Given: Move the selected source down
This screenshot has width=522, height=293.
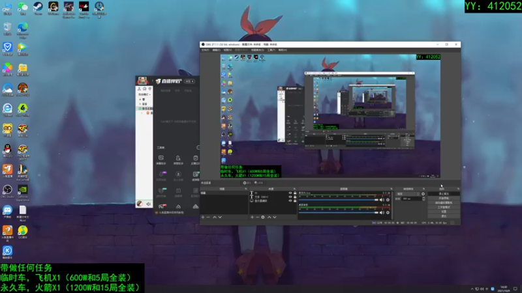Looking at the screenshot, I should [275, 217].
